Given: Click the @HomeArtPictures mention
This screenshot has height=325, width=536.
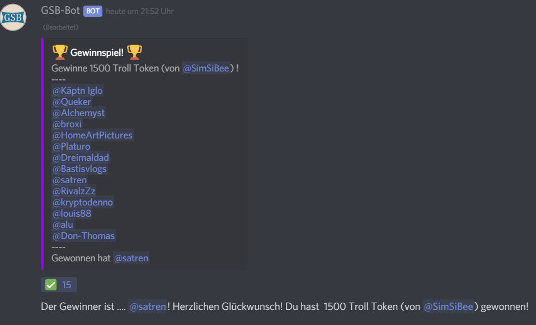Looking at the screenshot, I should click(92, 135).
